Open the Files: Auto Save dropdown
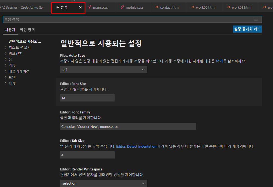Image resolution: width=273 pixels, height=187 pixels. pyautogui.click(x=103, y=69)
